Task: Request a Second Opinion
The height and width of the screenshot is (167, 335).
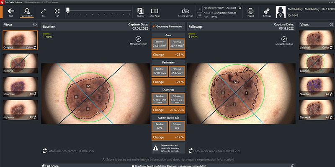Action: pyautogui.click(x=186, y=11)
